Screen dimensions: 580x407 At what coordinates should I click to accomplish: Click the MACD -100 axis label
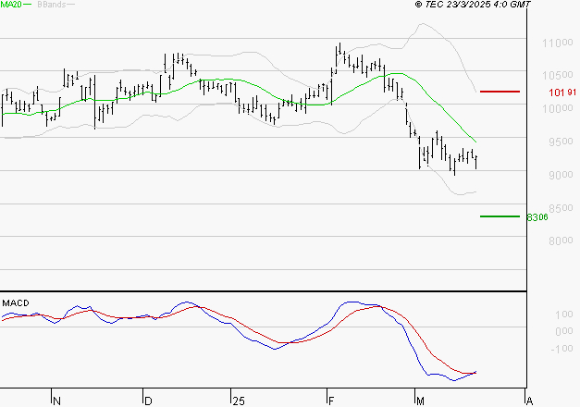(x=561, y=349)
